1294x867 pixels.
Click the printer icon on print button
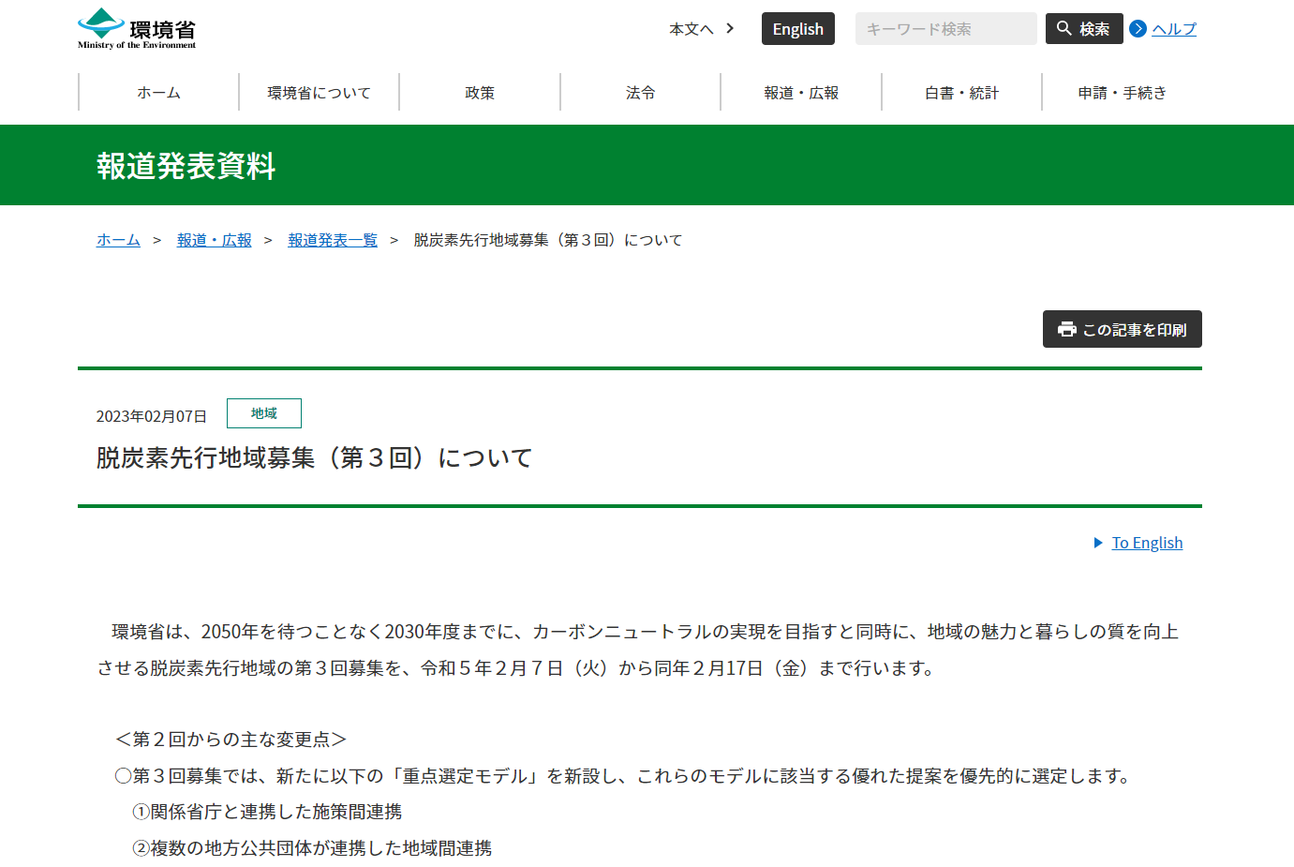(x=1066, y=329)
